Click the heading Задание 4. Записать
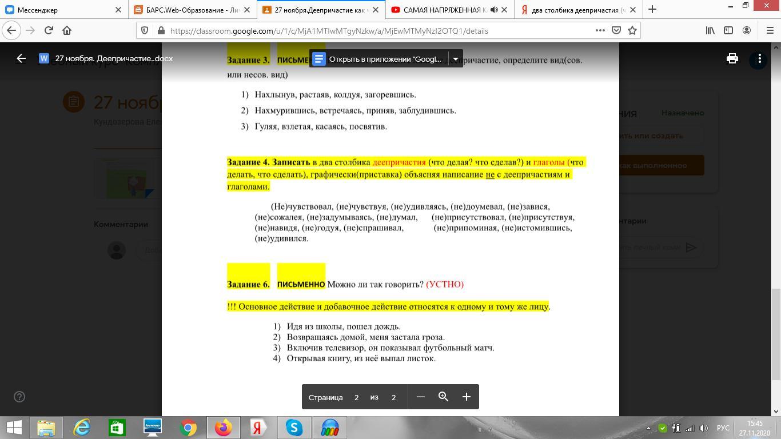Viewport: 781px width, 439px height. tap(269, 162)
